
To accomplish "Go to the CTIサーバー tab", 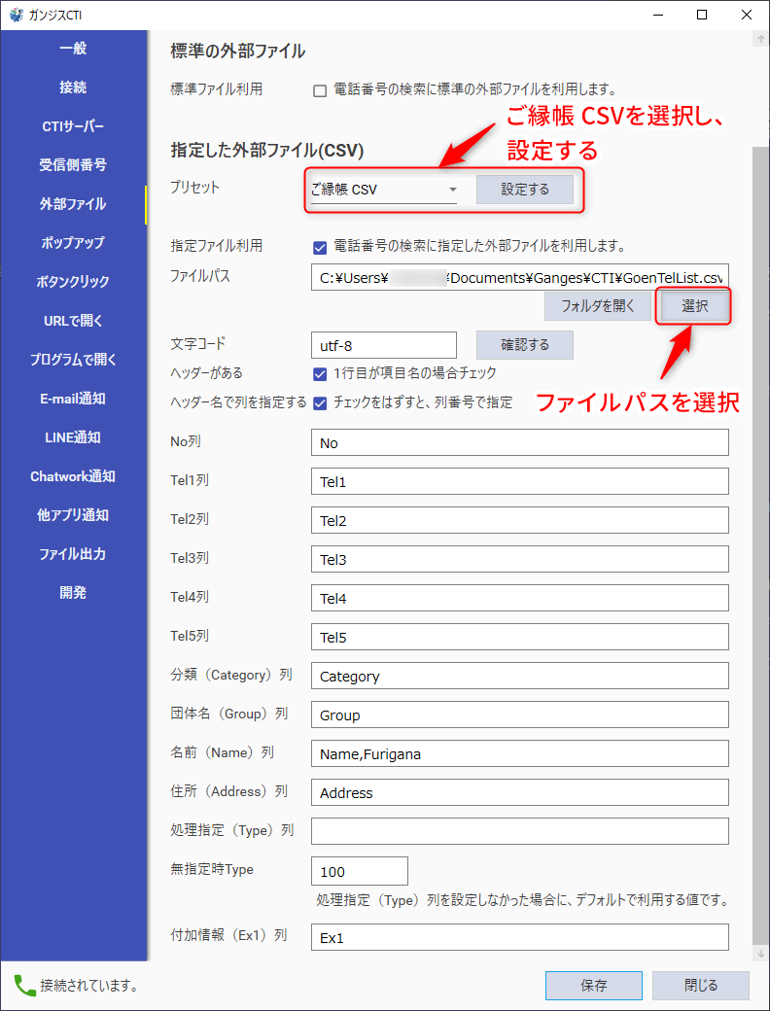I will (73, 126).
